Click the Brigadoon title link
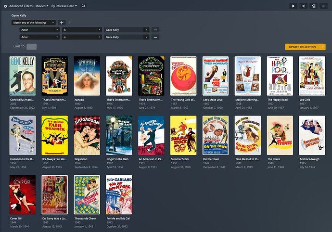The height and width of the screenshot is (232, 332). coord(81,159)
